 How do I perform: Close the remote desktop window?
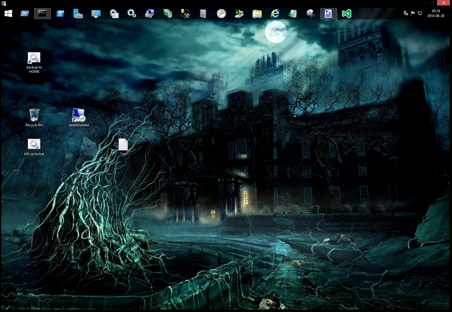tap(444, 3)
